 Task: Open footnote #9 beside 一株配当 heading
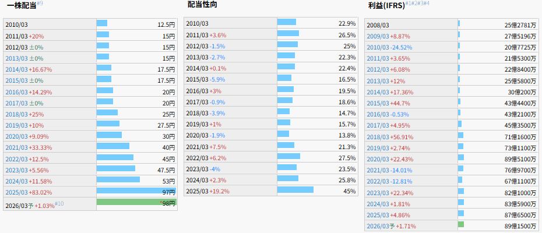pos(40,3)
